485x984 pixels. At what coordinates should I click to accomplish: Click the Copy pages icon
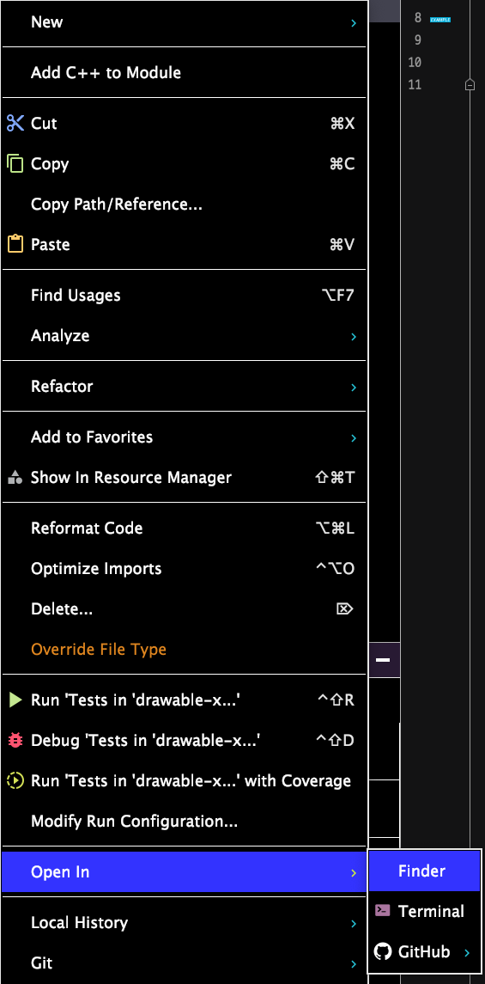tap(15, 164)
